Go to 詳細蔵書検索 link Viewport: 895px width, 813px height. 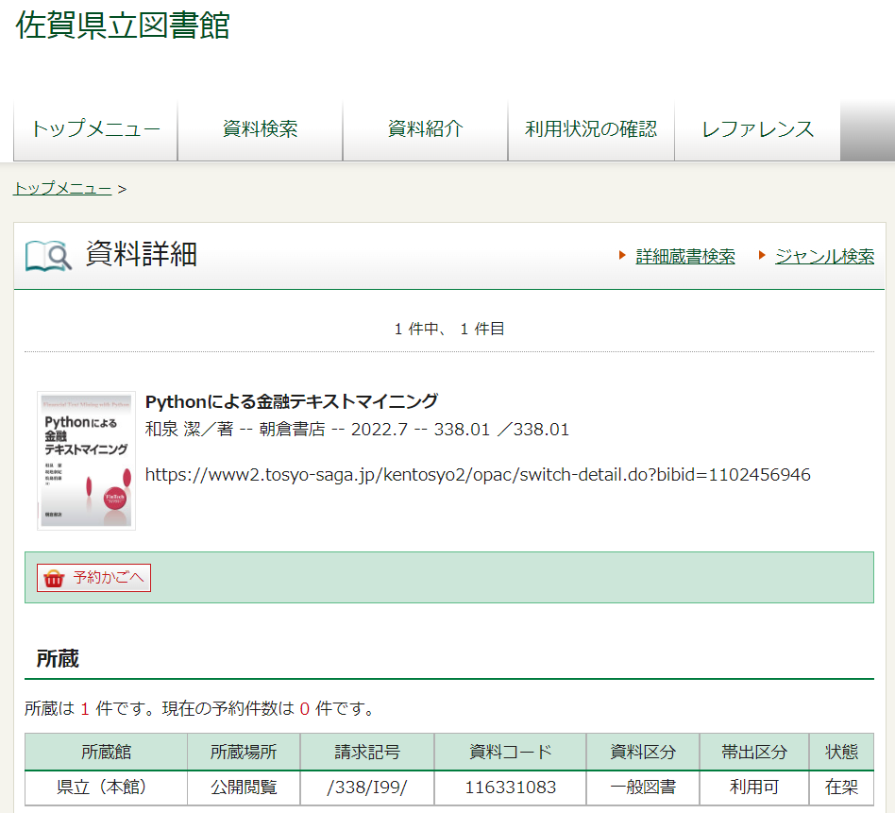685,256
